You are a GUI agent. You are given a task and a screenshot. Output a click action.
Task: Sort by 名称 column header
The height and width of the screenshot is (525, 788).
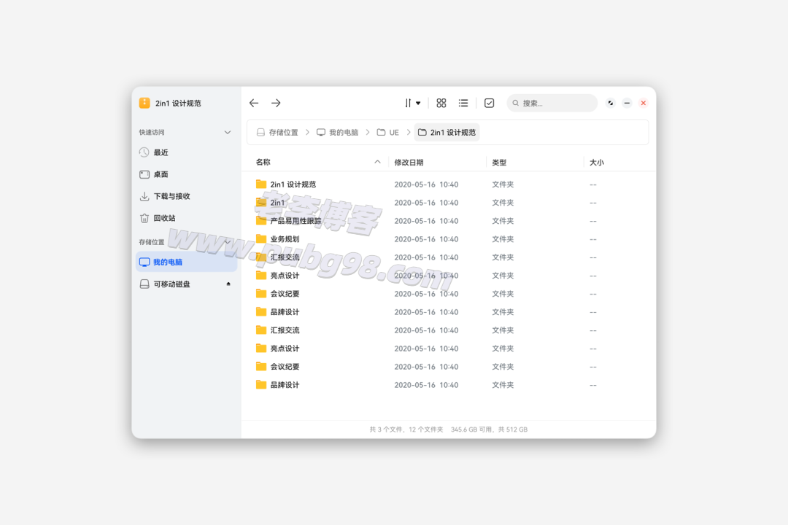click(x=263, y=163)
